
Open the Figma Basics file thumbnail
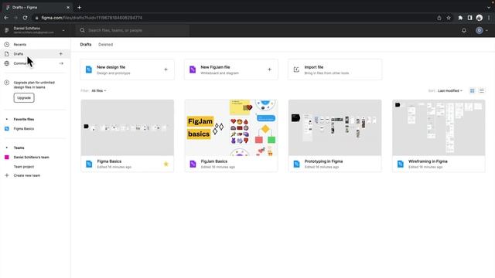127,127
